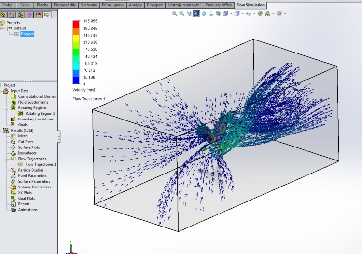Open the Nástroje rendrování tab

tap(184, 5)
